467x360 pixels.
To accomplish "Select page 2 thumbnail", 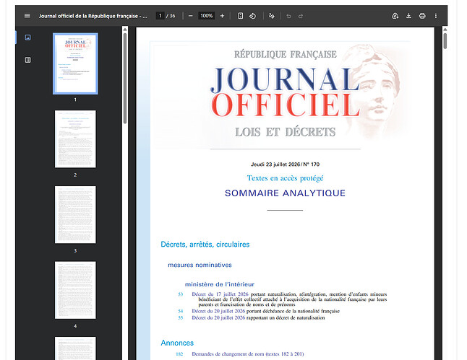I will coord(75,139).
